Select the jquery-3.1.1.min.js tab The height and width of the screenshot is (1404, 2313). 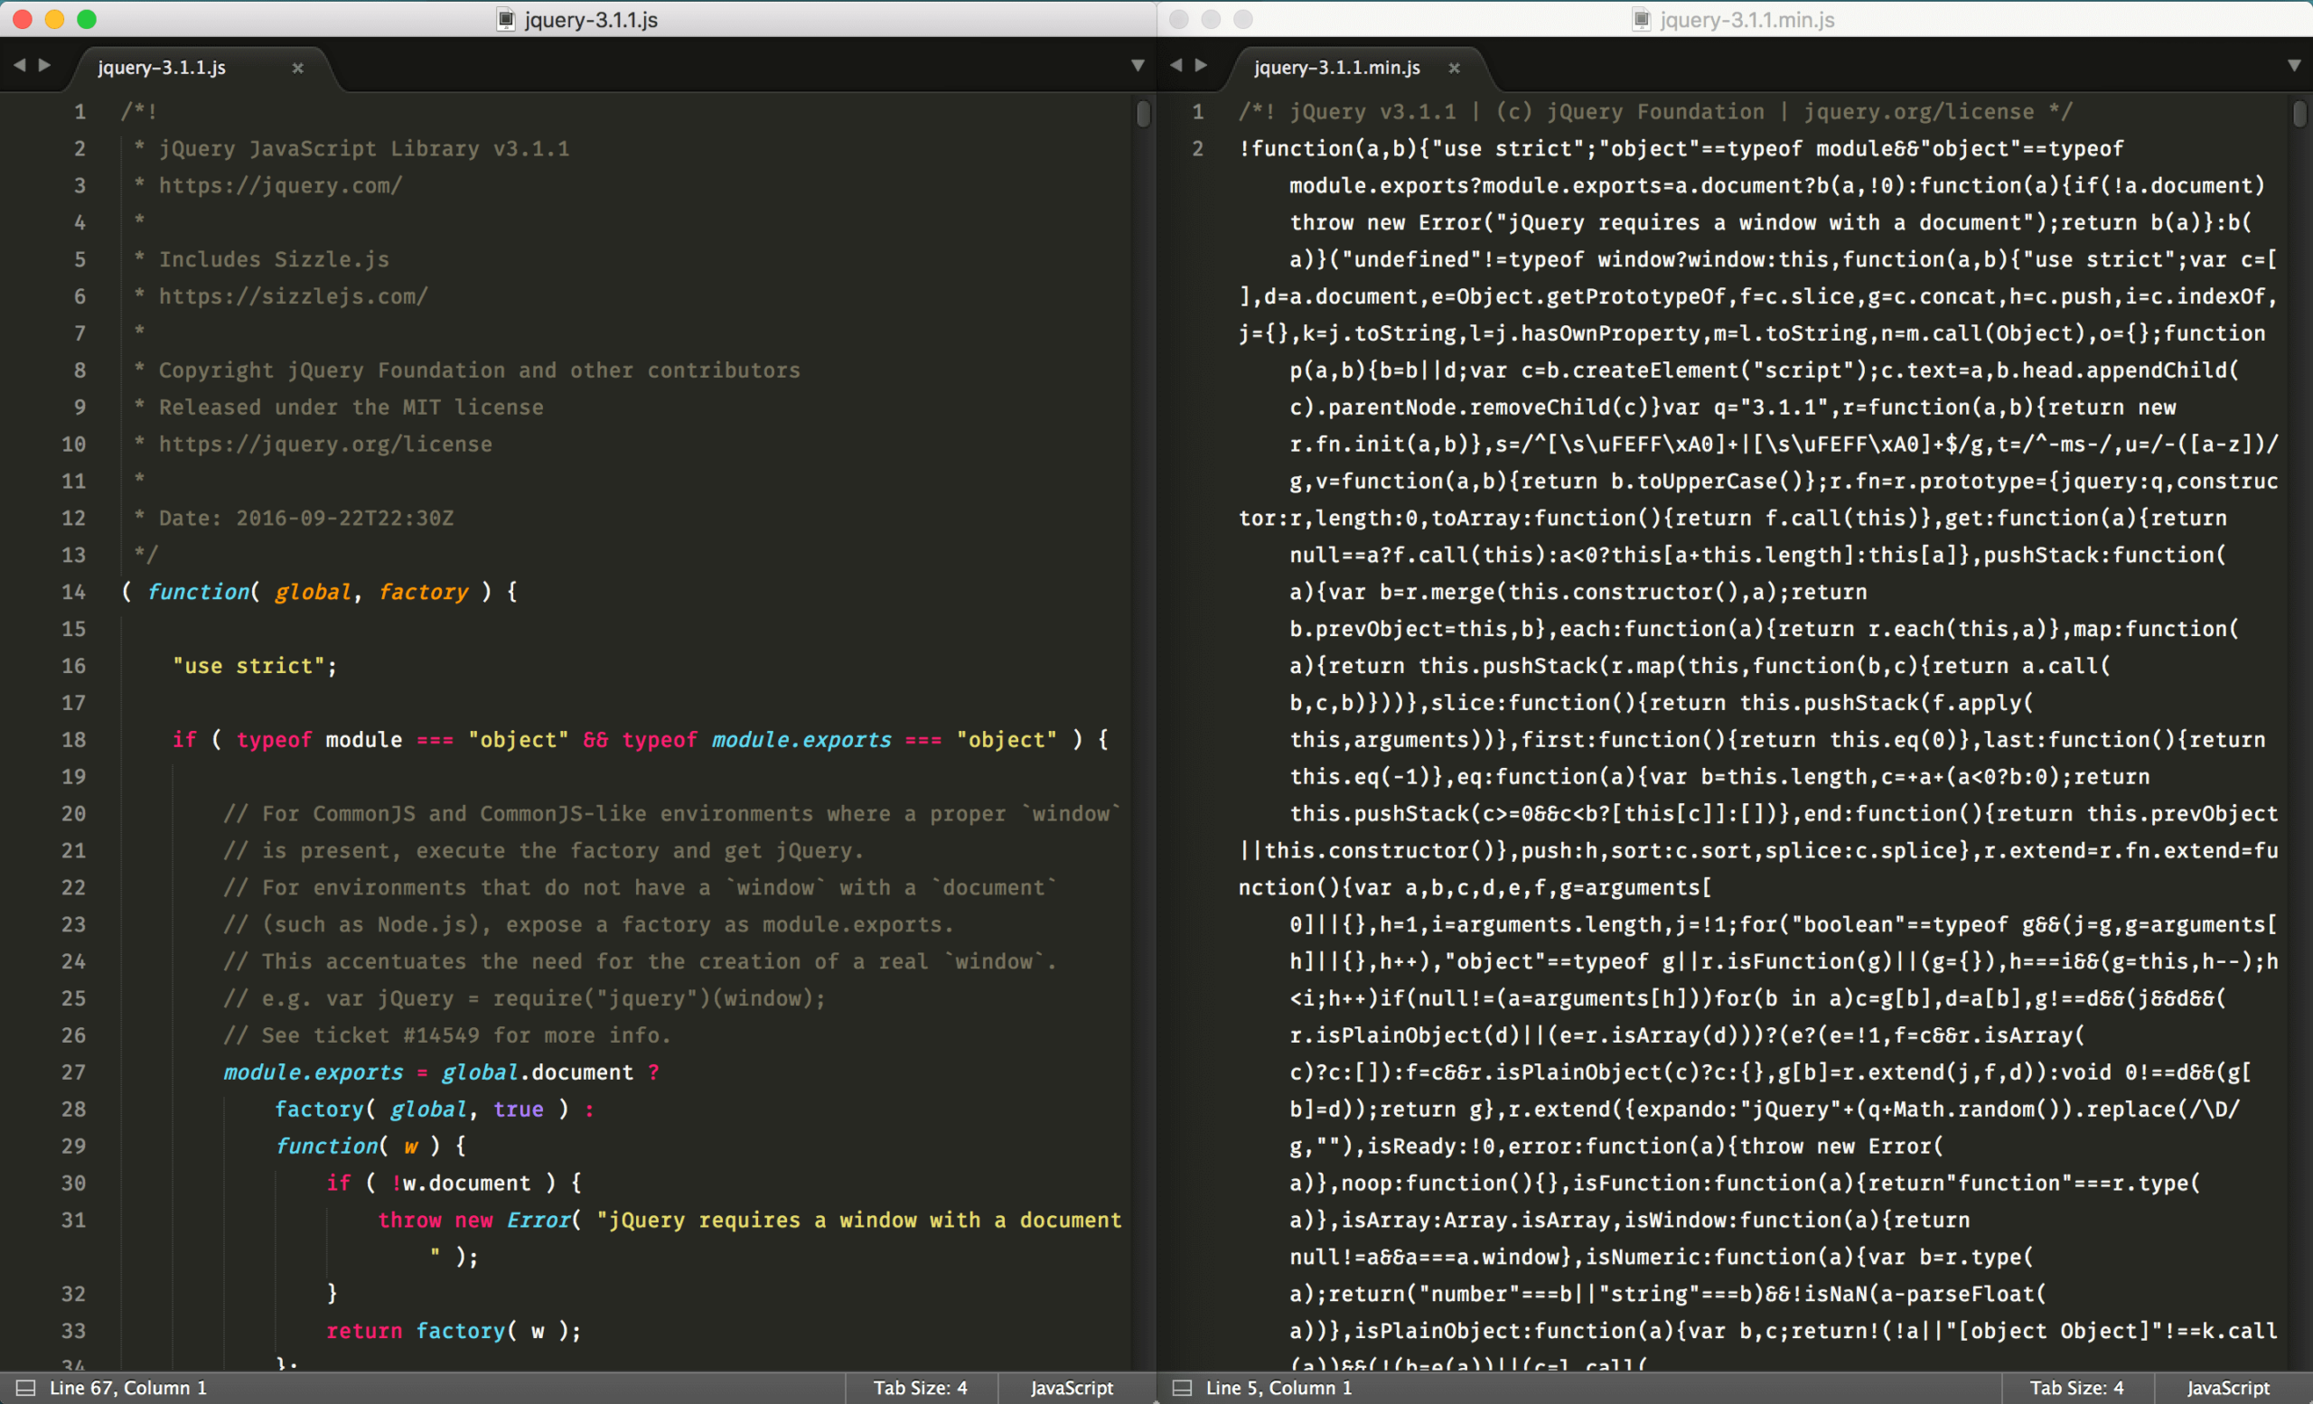click(x=1336, y=68)
